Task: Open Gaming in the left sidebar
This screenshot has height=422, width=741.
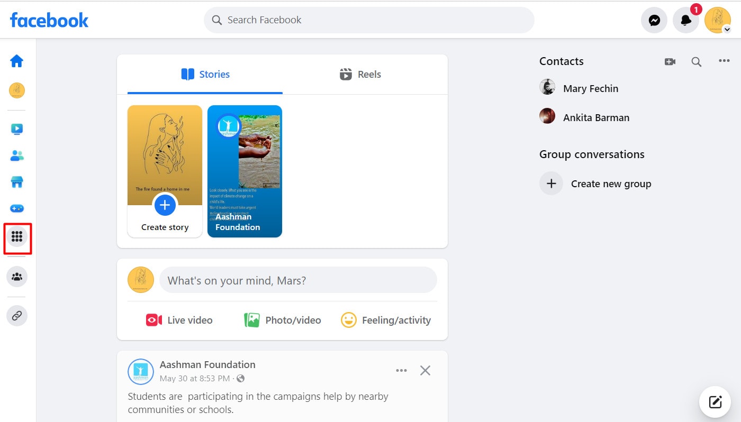Action: pos(17,208)
